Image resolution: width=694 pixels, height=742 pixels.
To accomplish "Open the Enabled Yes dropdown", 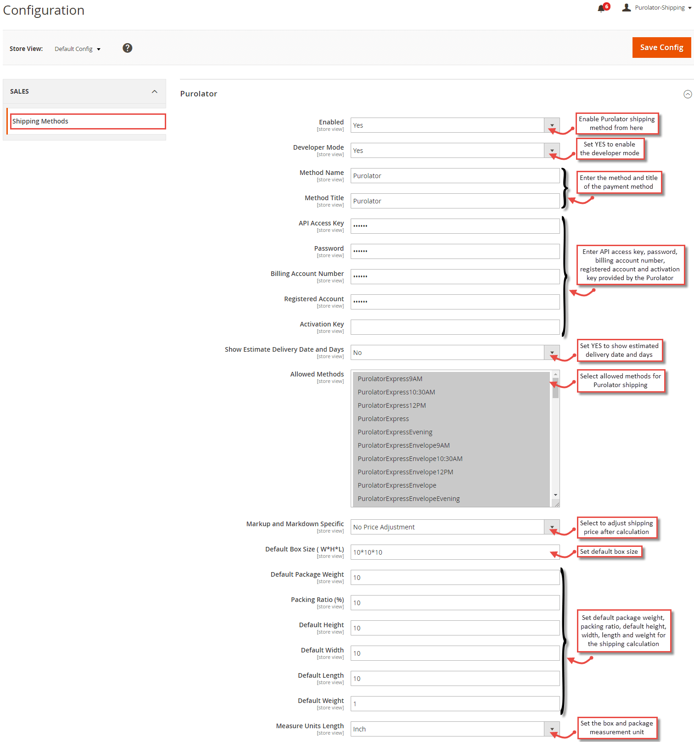I will click(x=455, y=125).
